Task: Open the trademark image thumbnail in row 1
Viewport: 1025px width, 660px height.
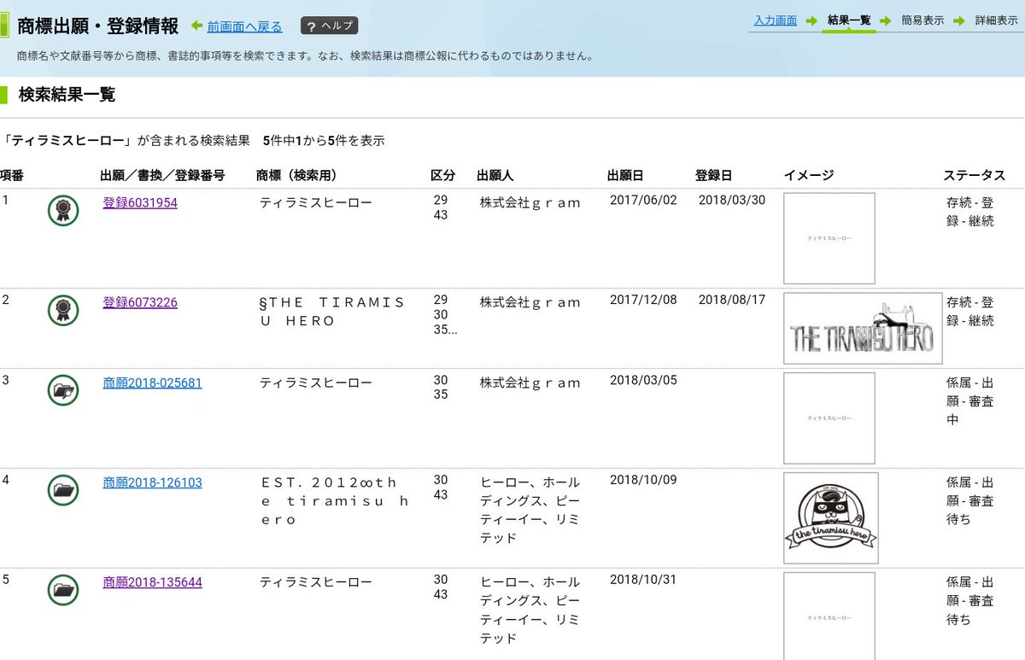Action: tap(829, 238)
